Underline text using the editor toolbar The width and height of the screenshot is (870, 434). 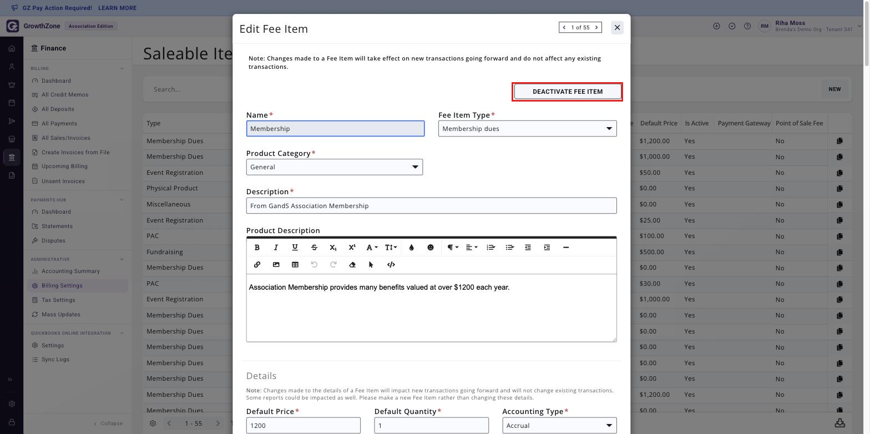click(x=295, y=248)
